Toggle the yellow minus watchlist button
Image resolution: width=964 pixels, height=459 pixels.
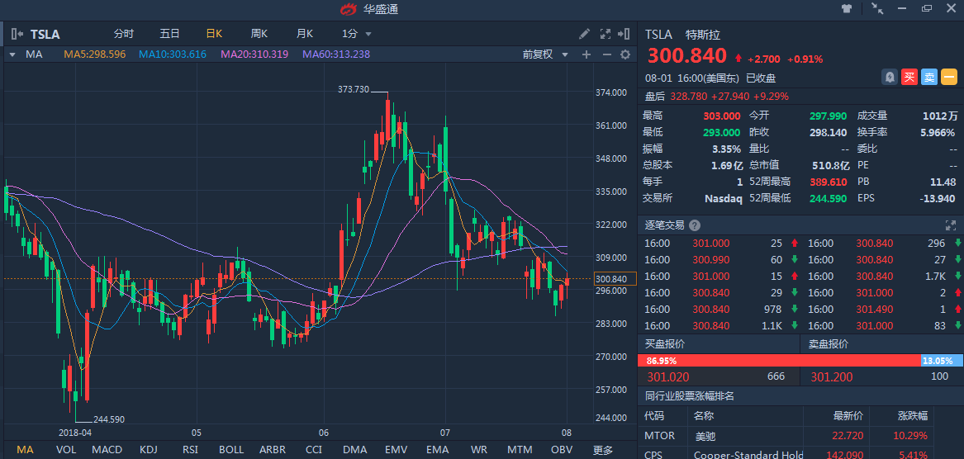coord(948,77)
